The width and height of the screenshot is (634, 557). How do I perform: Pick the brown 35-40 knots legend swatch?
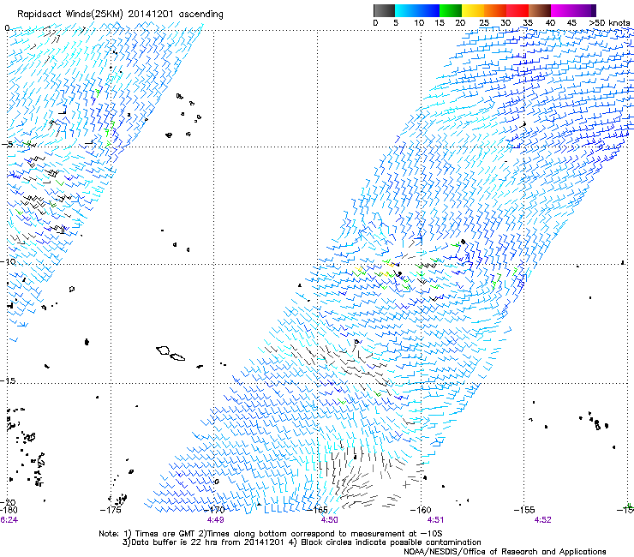coord(540,10)
